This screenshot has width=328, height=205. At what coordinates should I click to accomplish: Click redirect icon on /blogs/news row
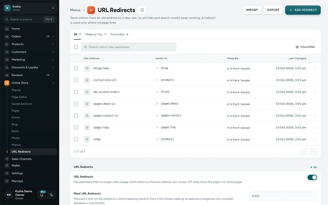click(x=87, y=68)
